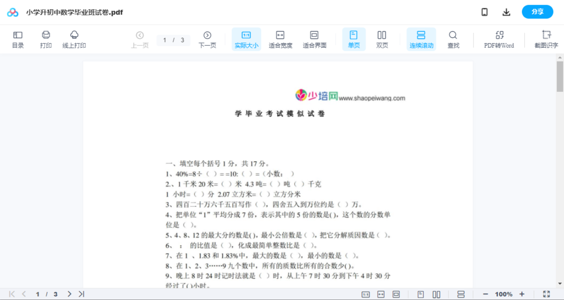564x300 pixels.
Task: Enable 适合宽度 fit width mode
Action: click(280, 39)
